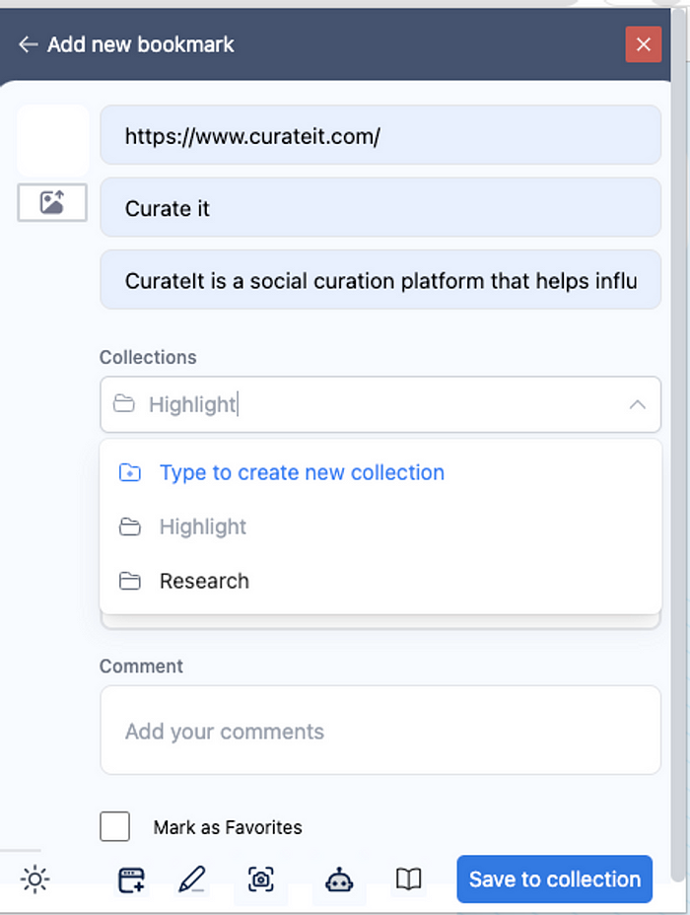Edit the URL field with curateit.com
Image resolution: width=690 pixels, height=915 pixels.
pyautogui.click(x=380, y=135)
